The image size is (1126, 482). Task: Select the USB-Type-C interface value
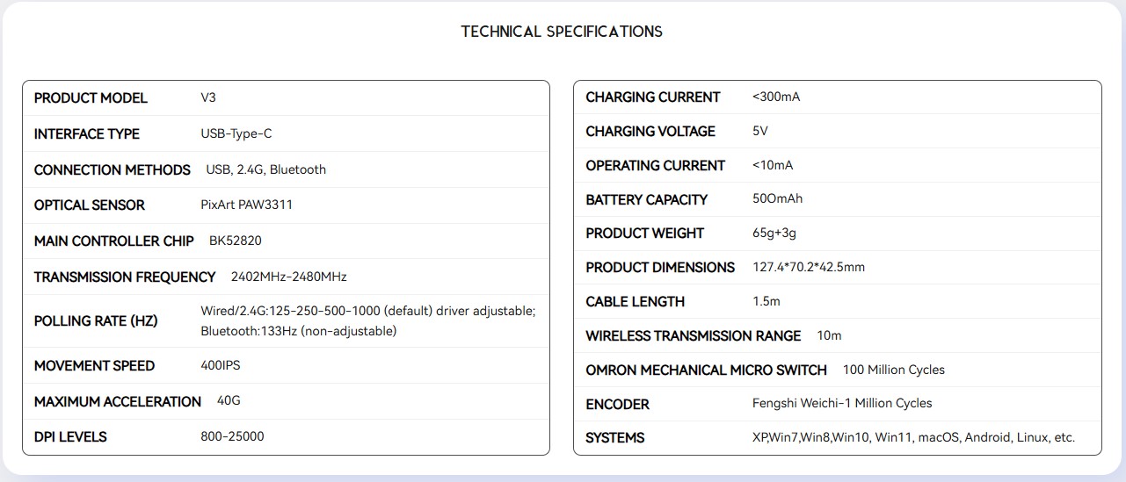click(x=236, y=133)
